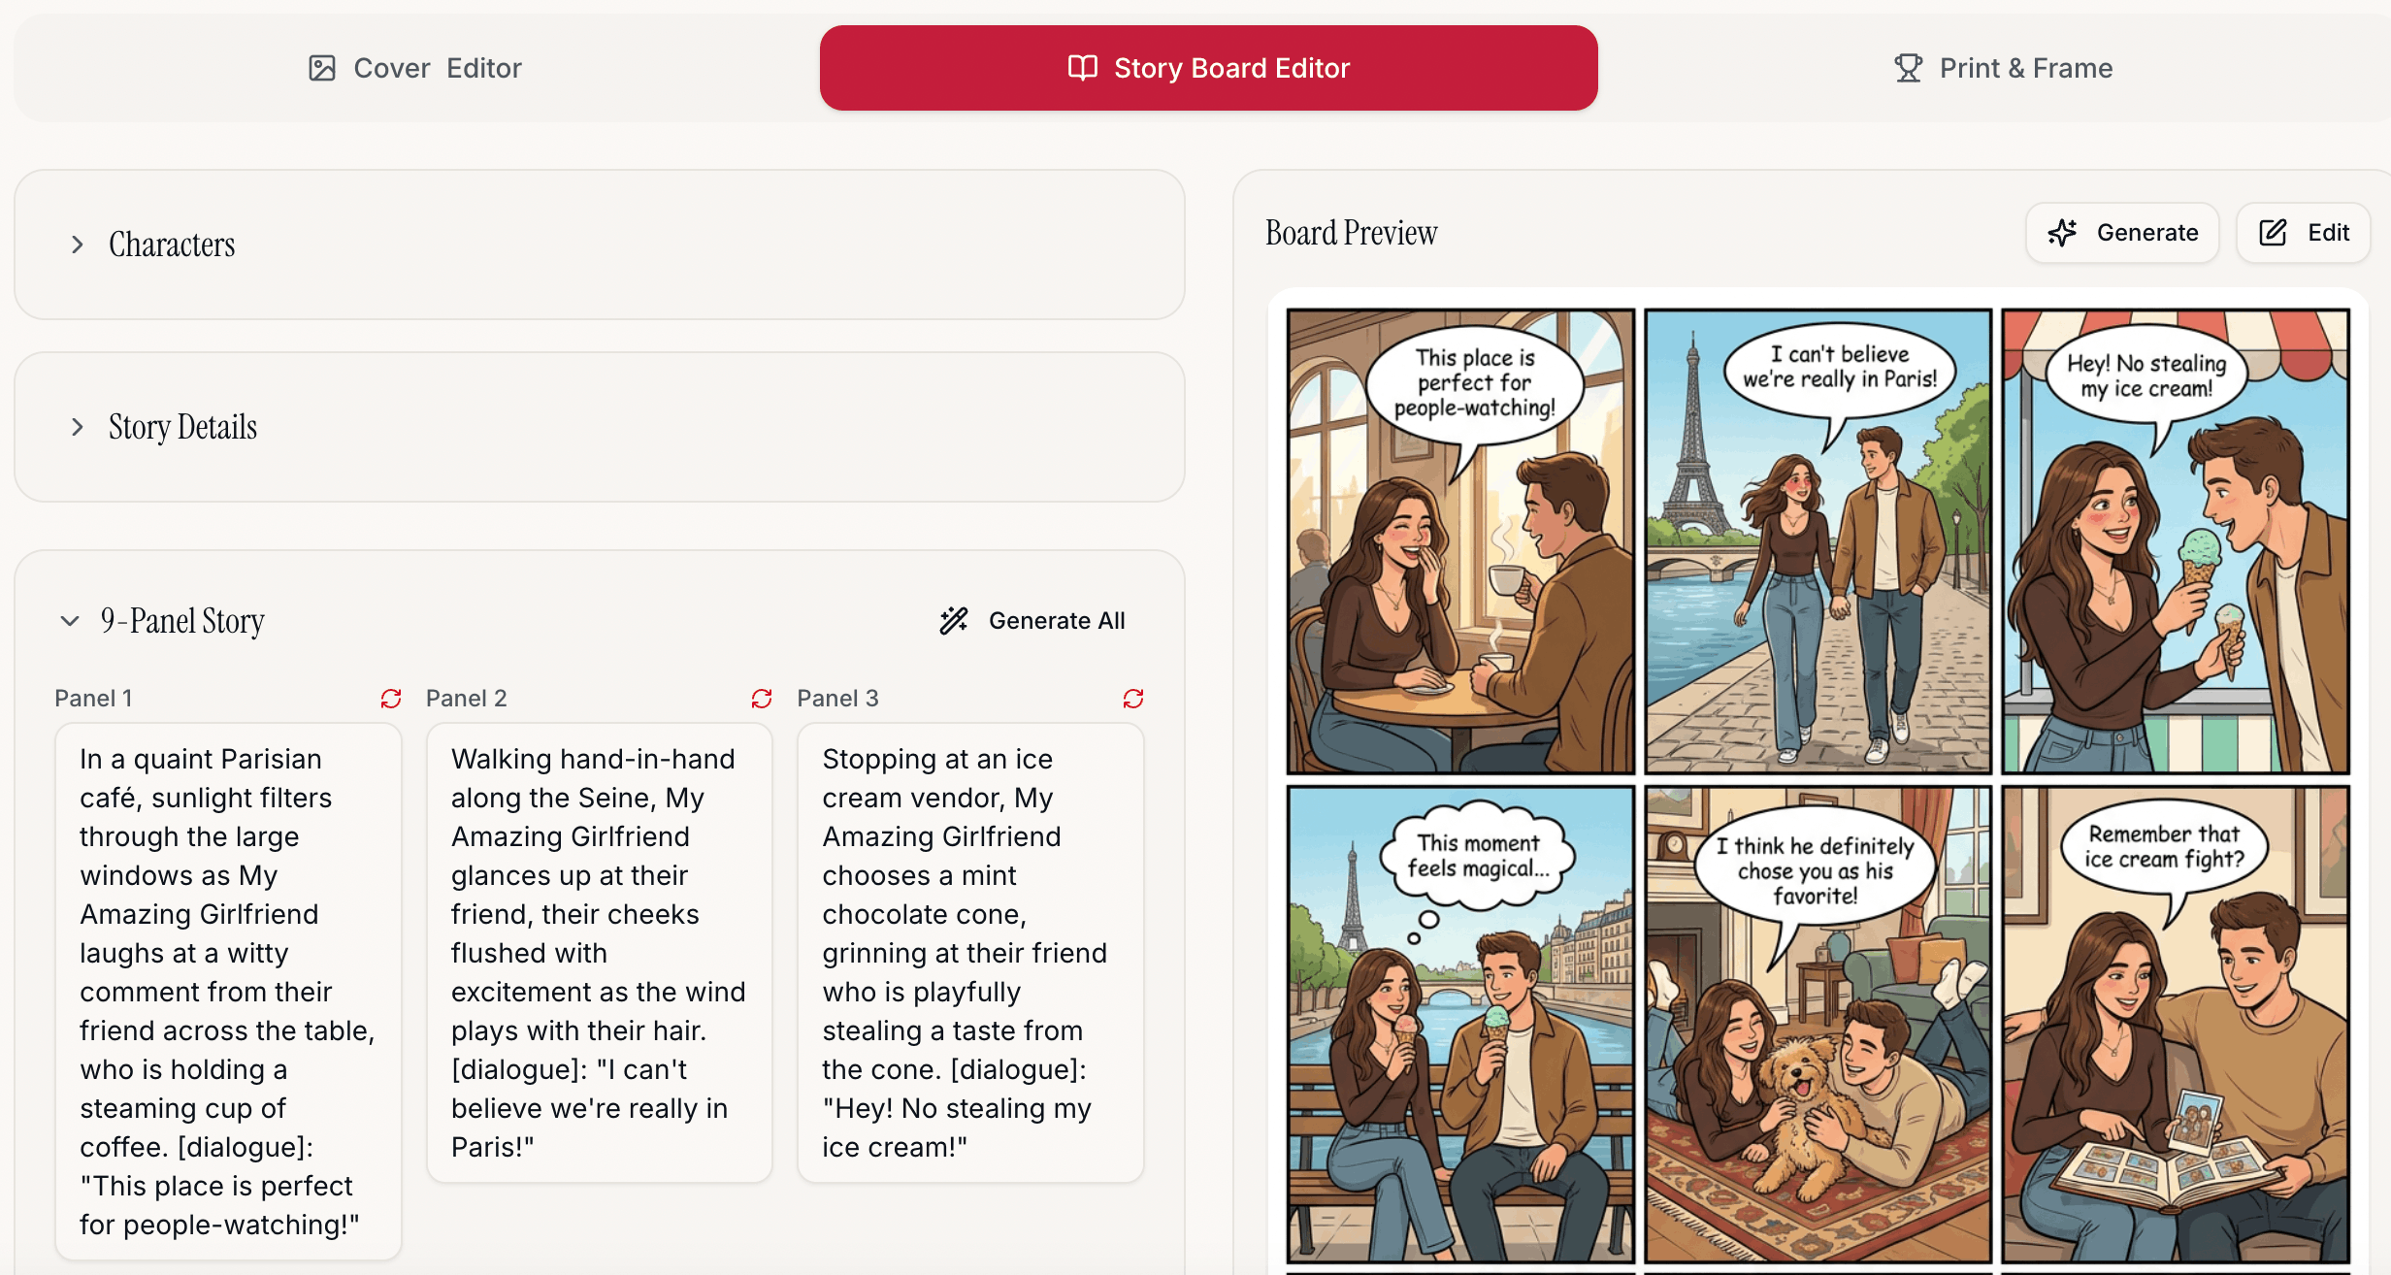This screenshot has width=2391, height=1275.
Task: Select the Eiffel Tower walking comic panel
Action: click(x=1818, y=541)
